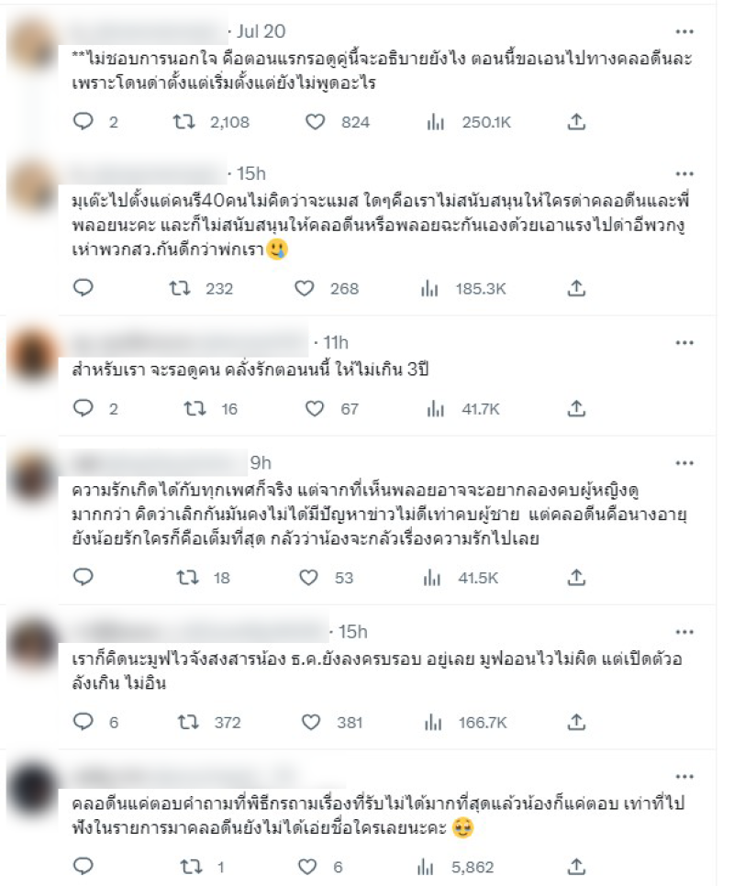Like the tweet with 268 likes
The image size is (734, 886).
[x=305, y=288]
